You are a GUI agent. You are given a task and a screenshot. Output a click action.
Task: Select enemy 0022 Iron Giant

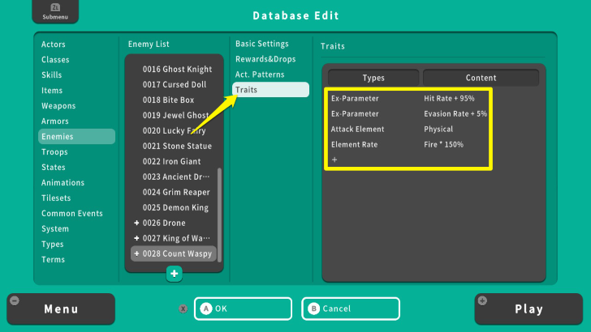[x=174, y=162]
